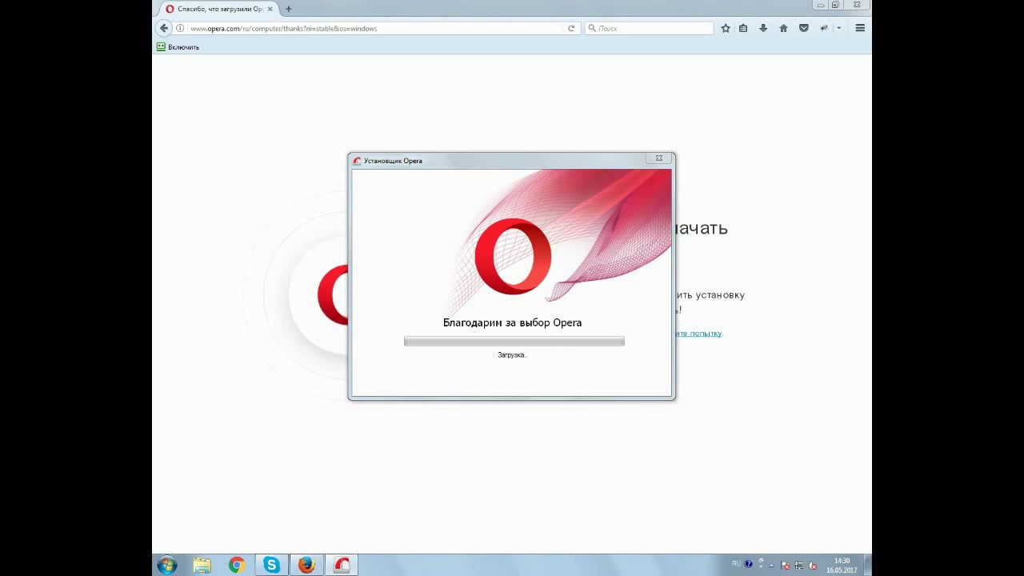
Task: Open Action Center flag icon in tray
Action: click(x=786, y=565)
